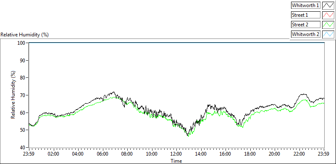Click the 18:00 tick label on the time axis
The width and height of the screenshot is (336, 164).
coord(250,154)
